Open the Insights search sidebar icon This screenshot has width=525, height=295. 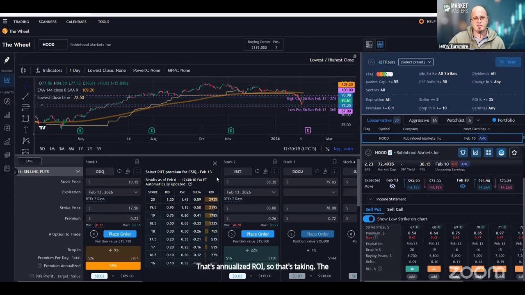(x=7, y=101)
